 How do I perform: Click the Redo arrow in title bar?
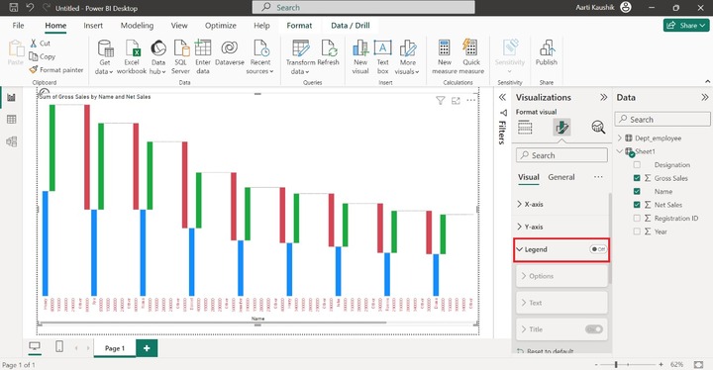[x=46, y=7]
